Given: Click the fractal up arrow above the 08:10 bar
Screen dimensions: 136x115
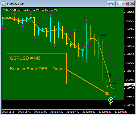Looking at the screenshot, I should click(87, 20).
